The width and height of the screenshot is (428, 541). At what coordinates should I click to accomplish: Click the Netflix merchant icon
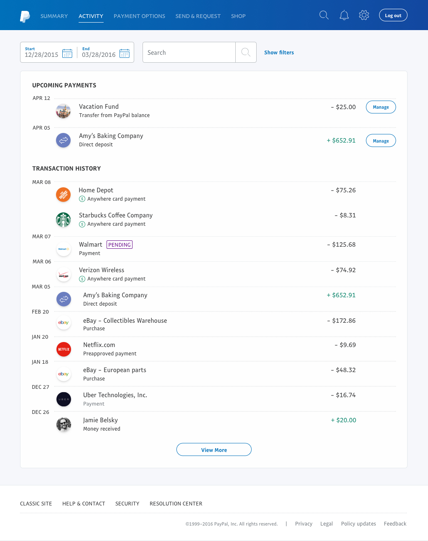pos(64,349)
